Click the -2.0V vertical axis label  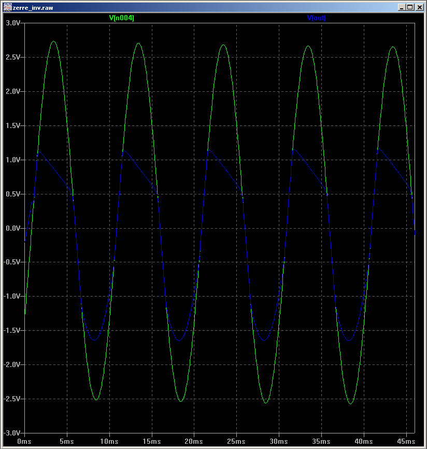pyautogui.click(x=12, y=364)
